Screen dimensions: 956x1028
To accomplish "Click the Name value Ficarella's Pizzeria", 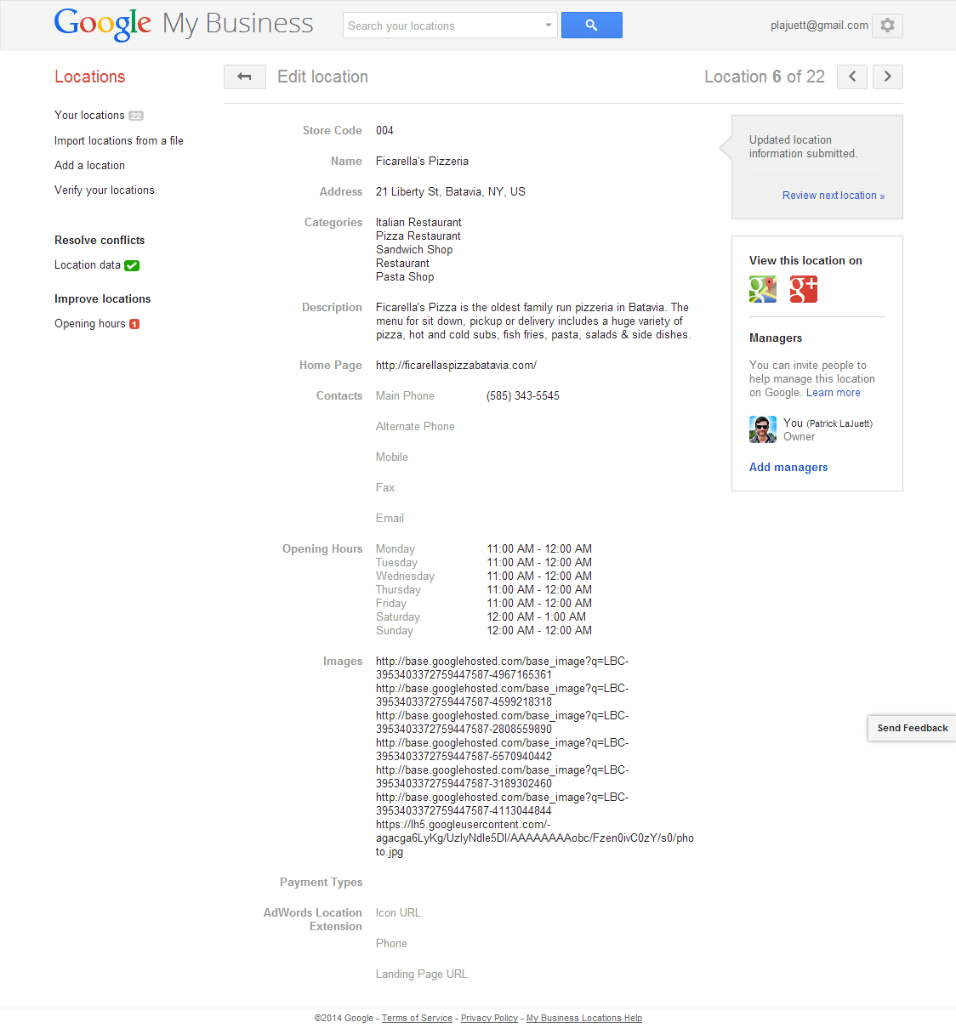I will (422, 161).
